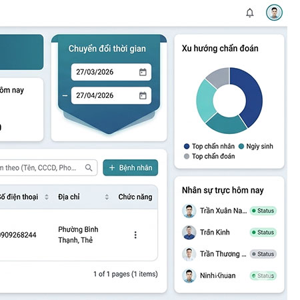Select the Trần Thương staff name
Viewport: 300px width, 300px height.
223,254
